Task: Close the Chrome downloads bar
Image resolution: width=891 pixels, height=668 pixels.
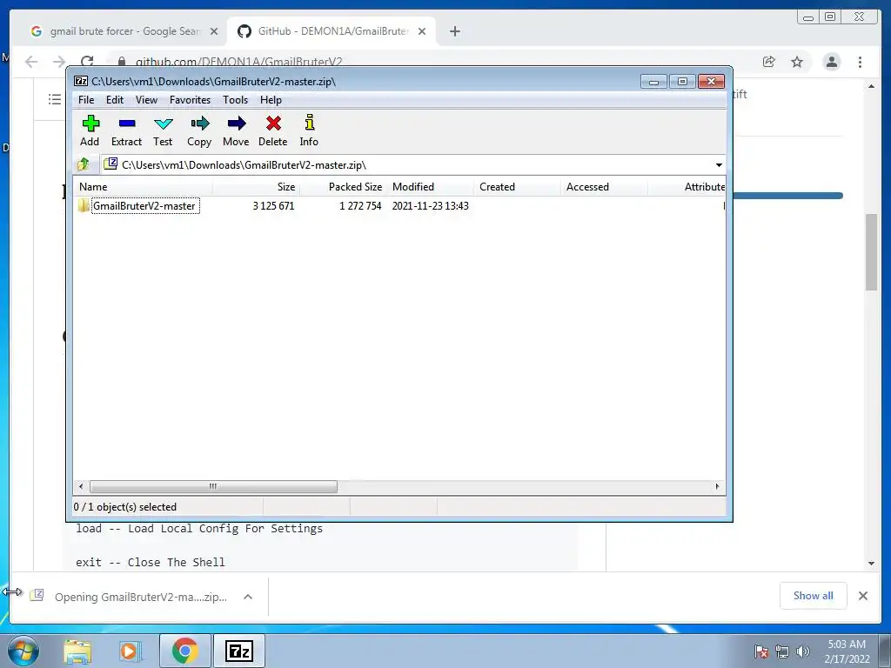Action: (863, 596)
